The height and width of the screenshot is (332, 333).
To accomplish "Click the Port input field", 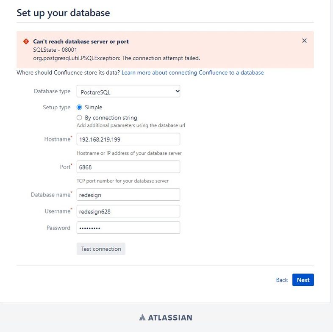I will (128, 167).
